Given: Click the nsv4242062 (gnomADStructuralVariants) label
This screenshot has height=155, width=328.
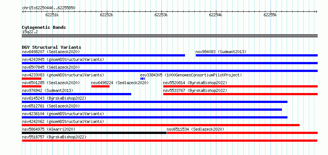Looking at the screenshot, I should click(63, 121).
